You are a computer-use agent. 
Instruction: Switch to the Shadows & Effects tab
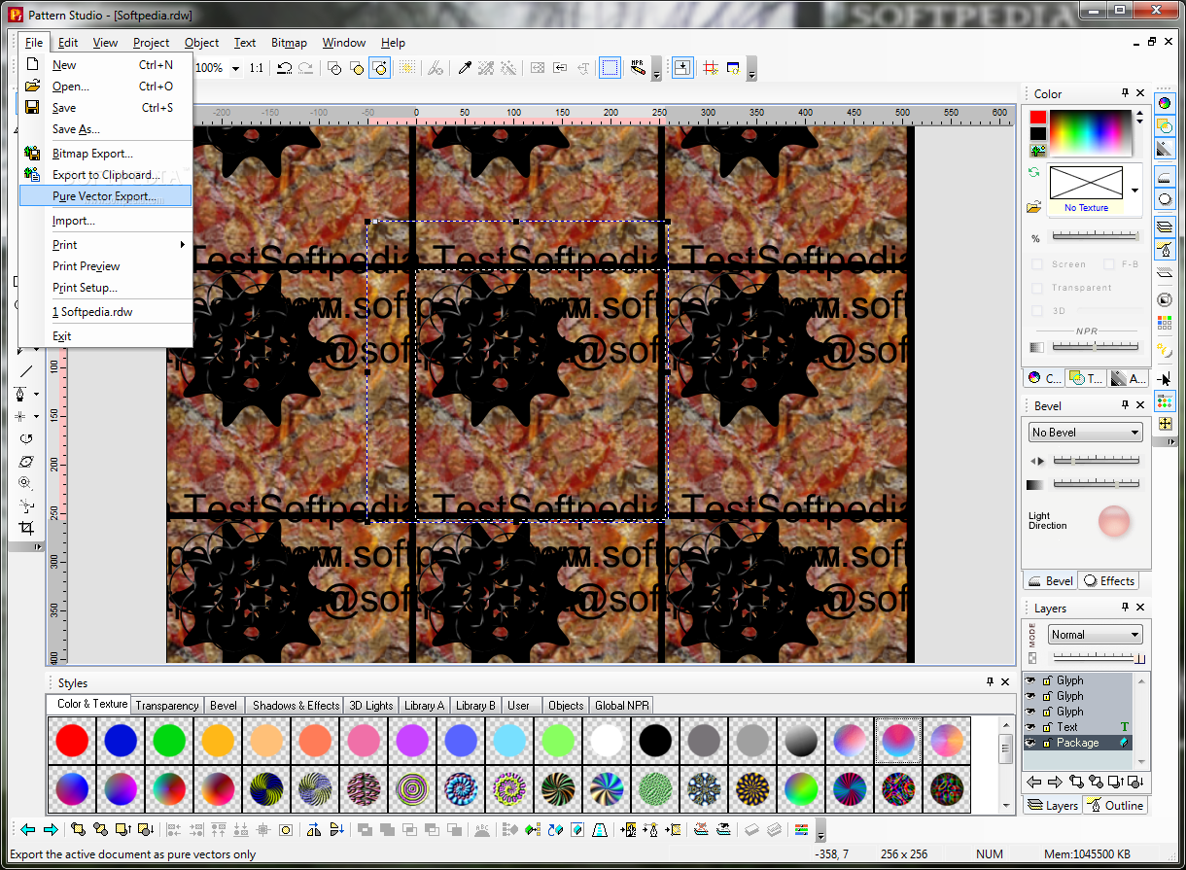pos(295,706)
